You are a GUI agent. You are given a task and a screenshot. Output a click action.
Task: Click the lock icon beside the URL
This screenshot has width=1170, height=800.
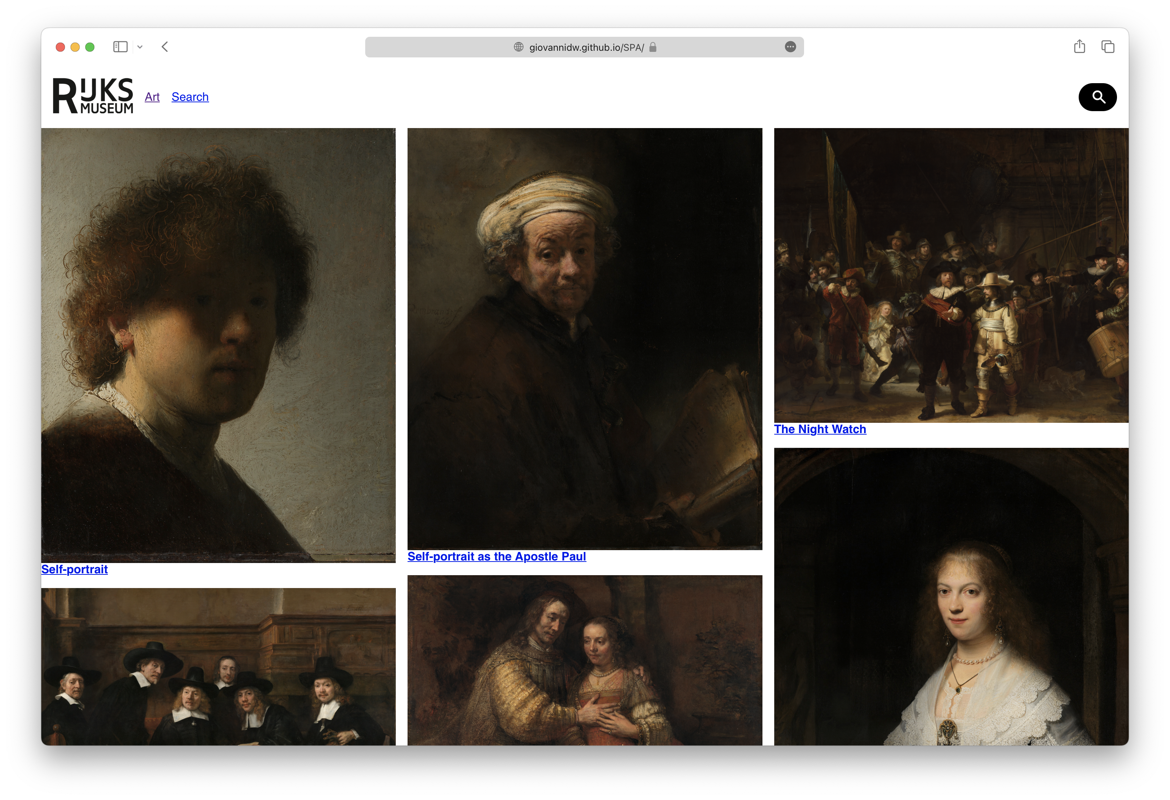653,47
